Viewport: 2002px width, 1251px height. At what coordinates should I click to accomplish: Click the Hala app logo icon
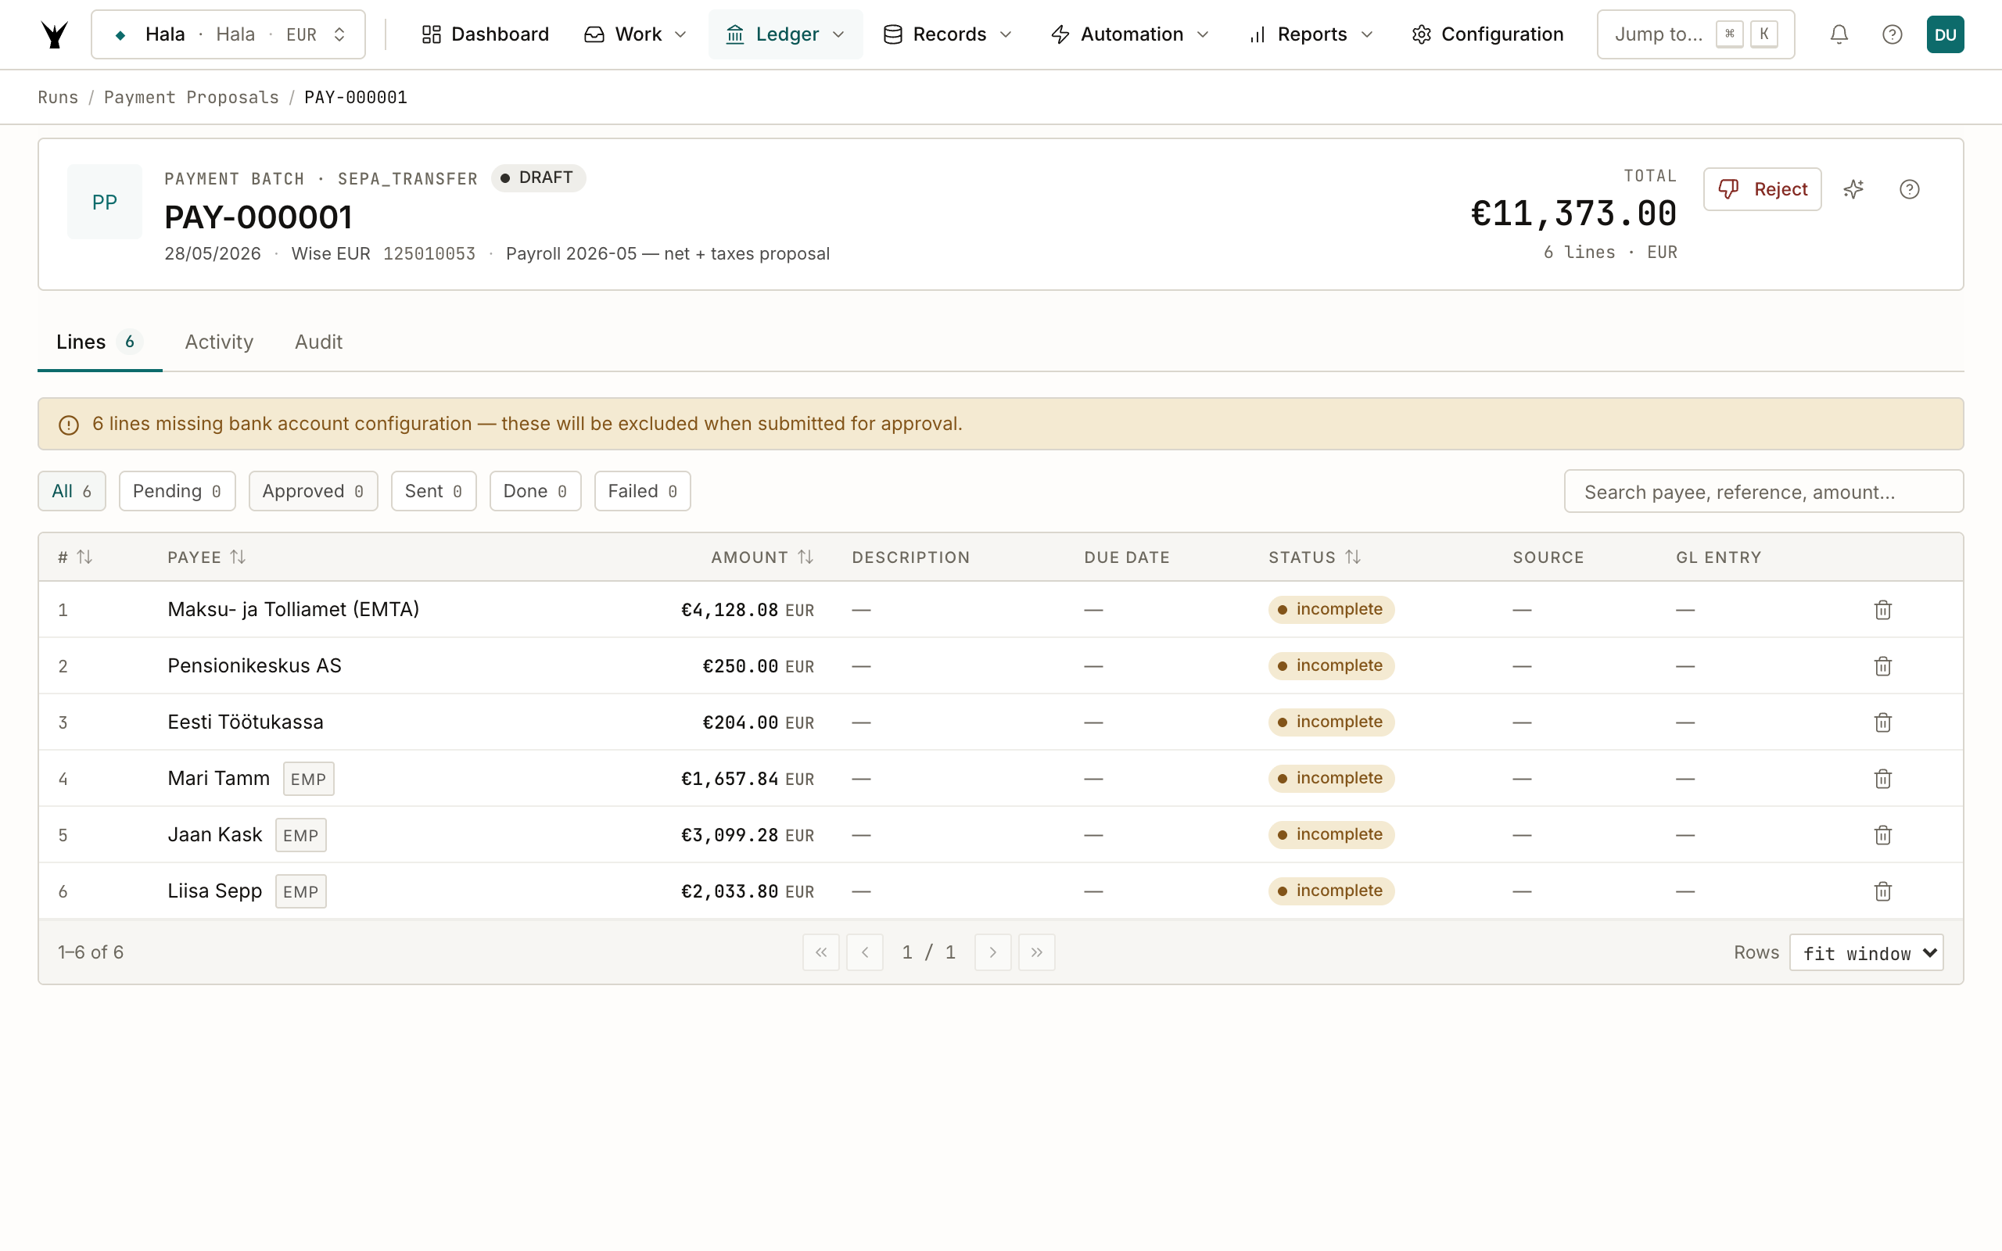click(55, 34)
